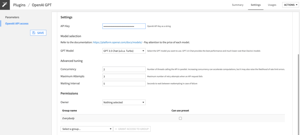Viewport: 300px width, 135px height.
Task: Expand the Owner dropdown
Action: (124, 102)
